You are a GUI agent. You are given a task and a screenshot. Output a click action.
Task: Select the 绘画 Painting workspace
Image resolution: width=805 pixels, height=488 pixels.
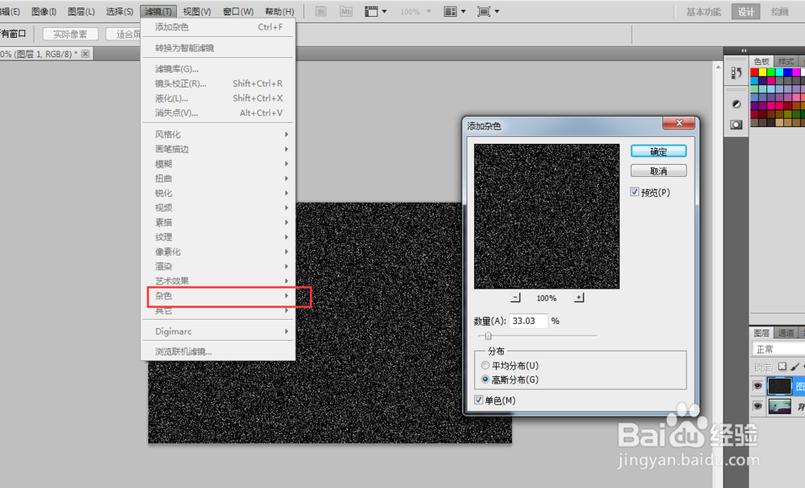pos(779,12)
